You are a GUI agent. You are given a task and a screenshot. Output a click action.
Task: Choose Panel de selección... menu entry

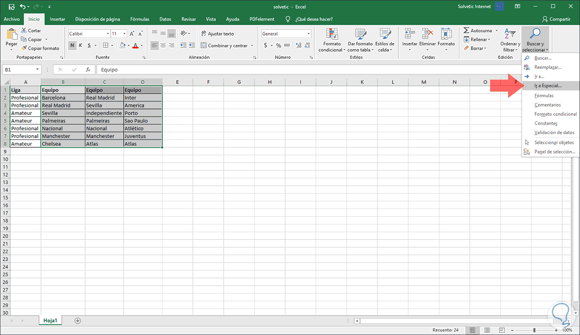550,152
